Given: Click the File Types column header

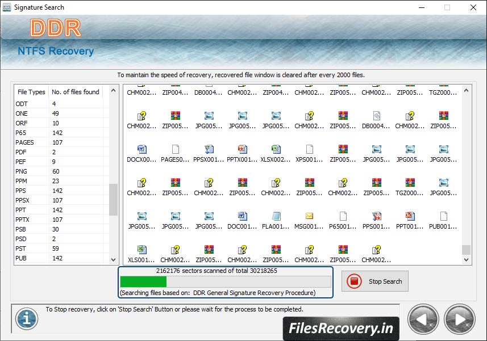Looking at the screenshot, I should pyautogui.click(x=31, y=92).
